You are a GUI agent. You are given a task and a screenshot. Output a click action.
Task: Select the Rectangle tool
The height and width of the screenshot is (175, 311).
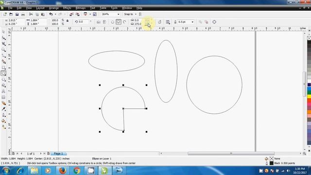(x=3, y=68)
